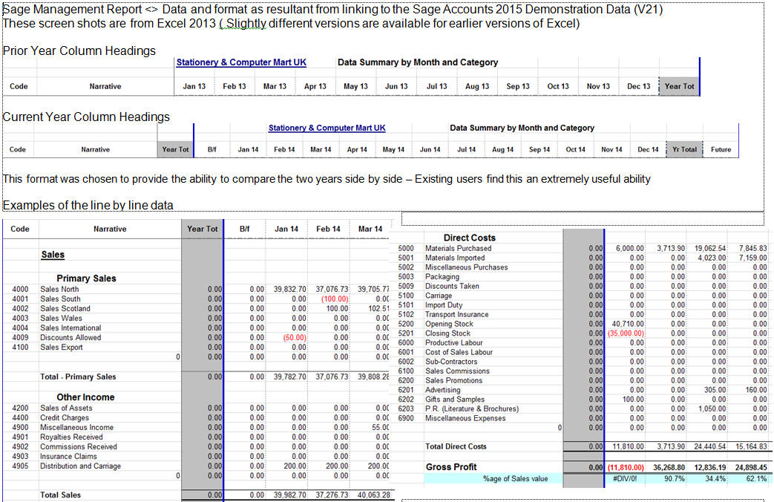Select the Aug 14 column heading

click(503, 149)
